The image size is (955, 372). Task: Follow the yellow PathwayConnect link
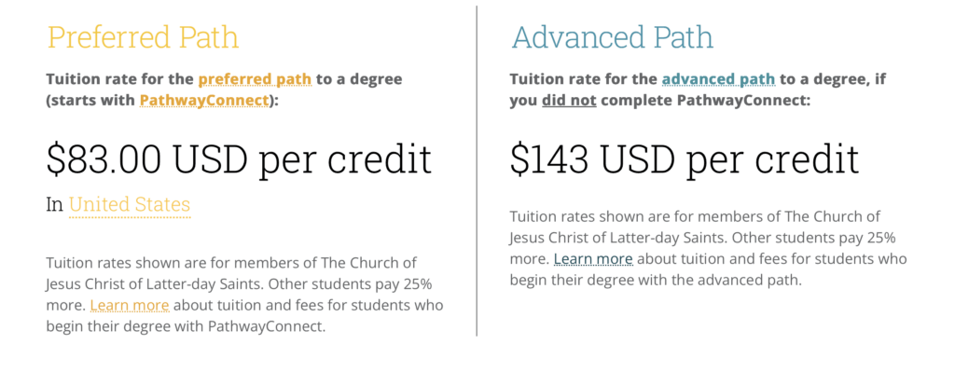[204, 100]
